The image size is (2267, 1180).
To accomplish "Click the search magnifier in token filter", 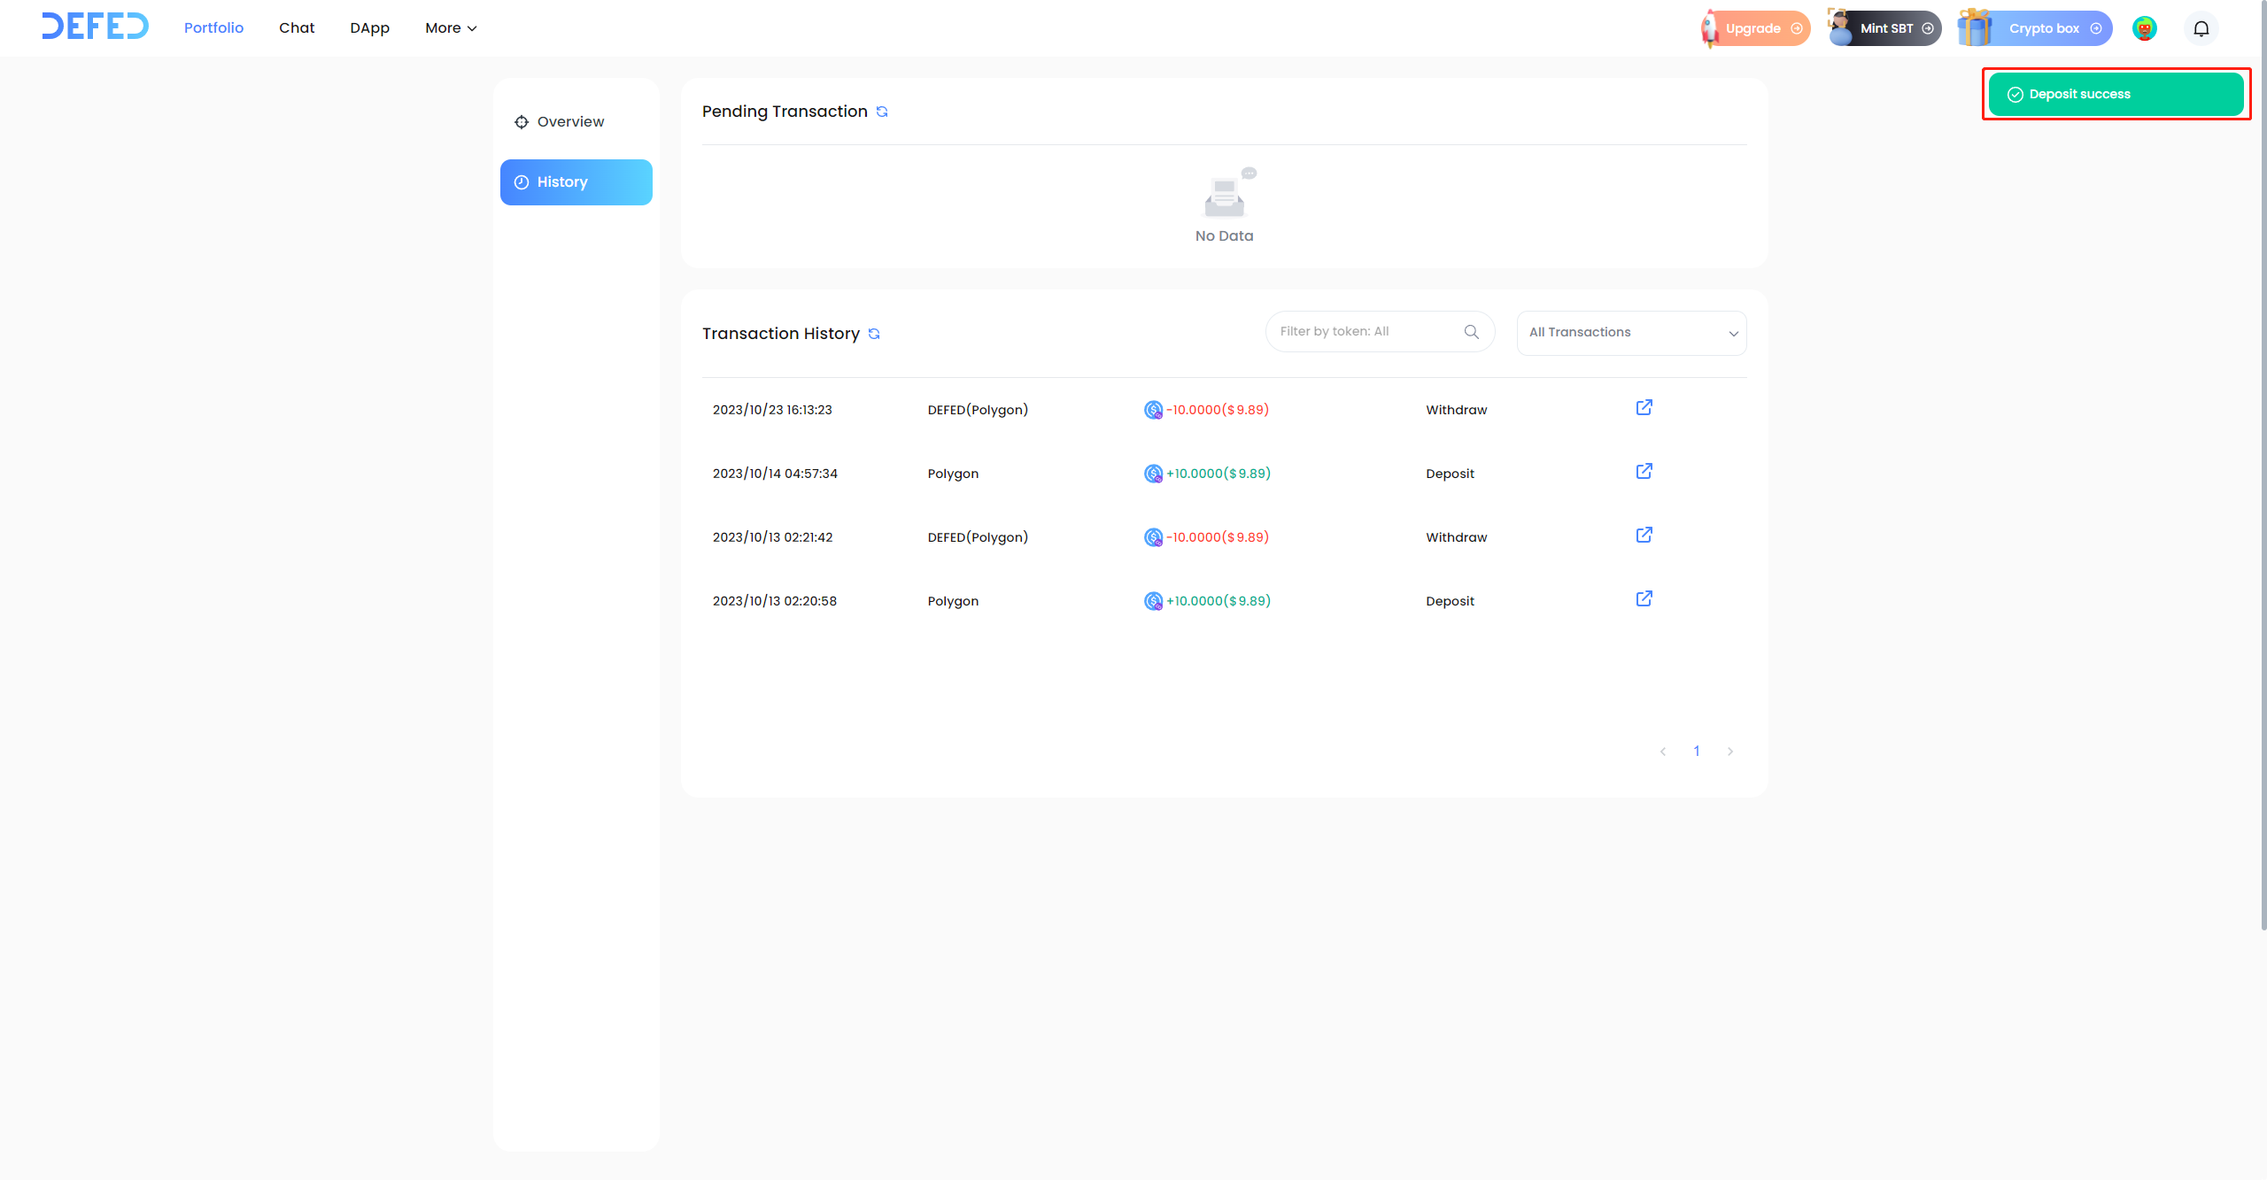I will 1472,332.
